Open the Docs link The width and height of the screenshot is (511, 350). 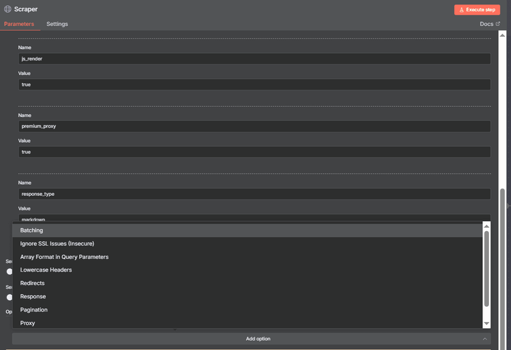coord(486,24)
